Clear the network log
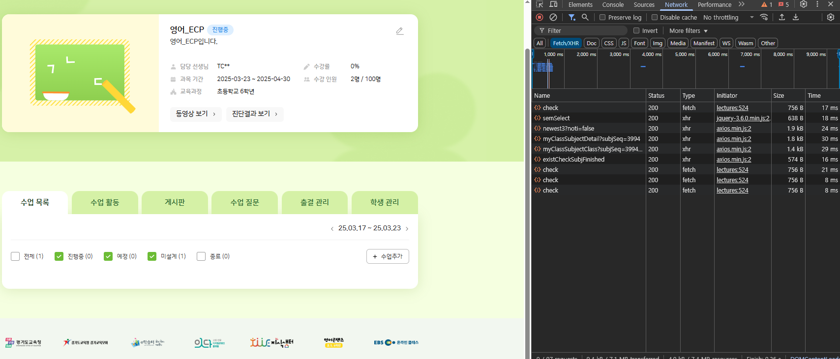Viewport: 840px width, 359px height. click(553, 17)
